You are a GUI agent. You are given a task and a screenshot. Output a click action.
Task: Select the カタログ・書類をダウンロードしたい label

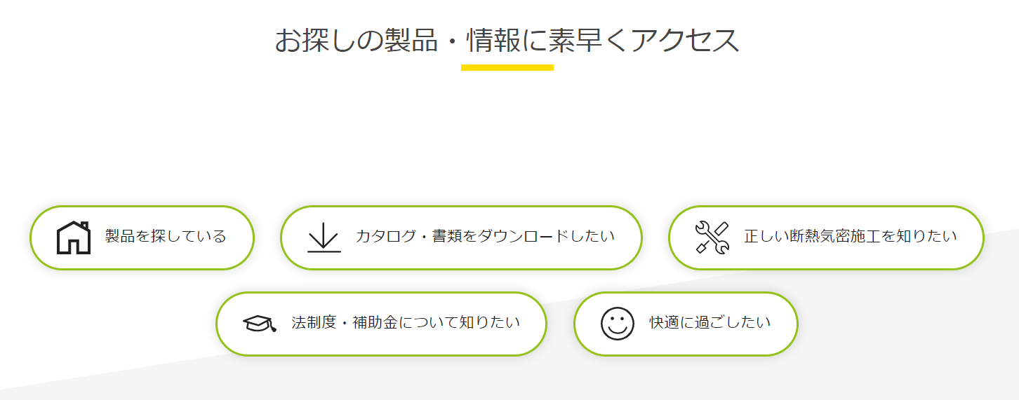pos(485,237)
